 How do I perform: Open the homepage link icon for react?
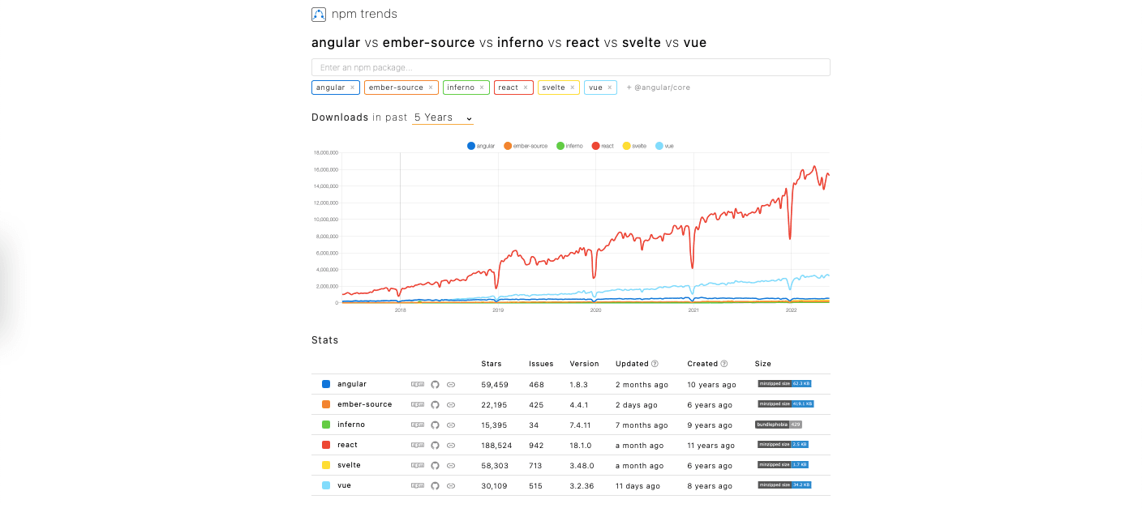coord(451,445)
